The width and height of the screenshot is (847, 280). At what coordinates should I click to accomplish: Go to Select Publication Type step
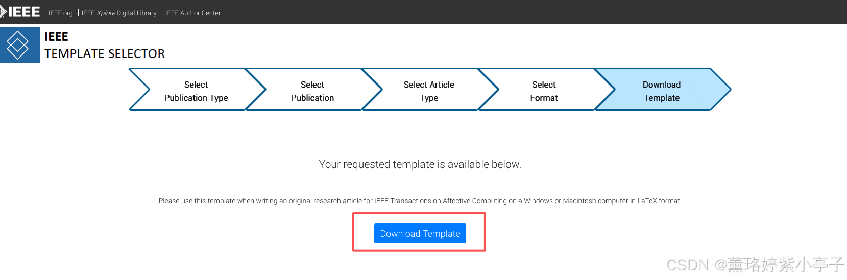tap(196, 90)
